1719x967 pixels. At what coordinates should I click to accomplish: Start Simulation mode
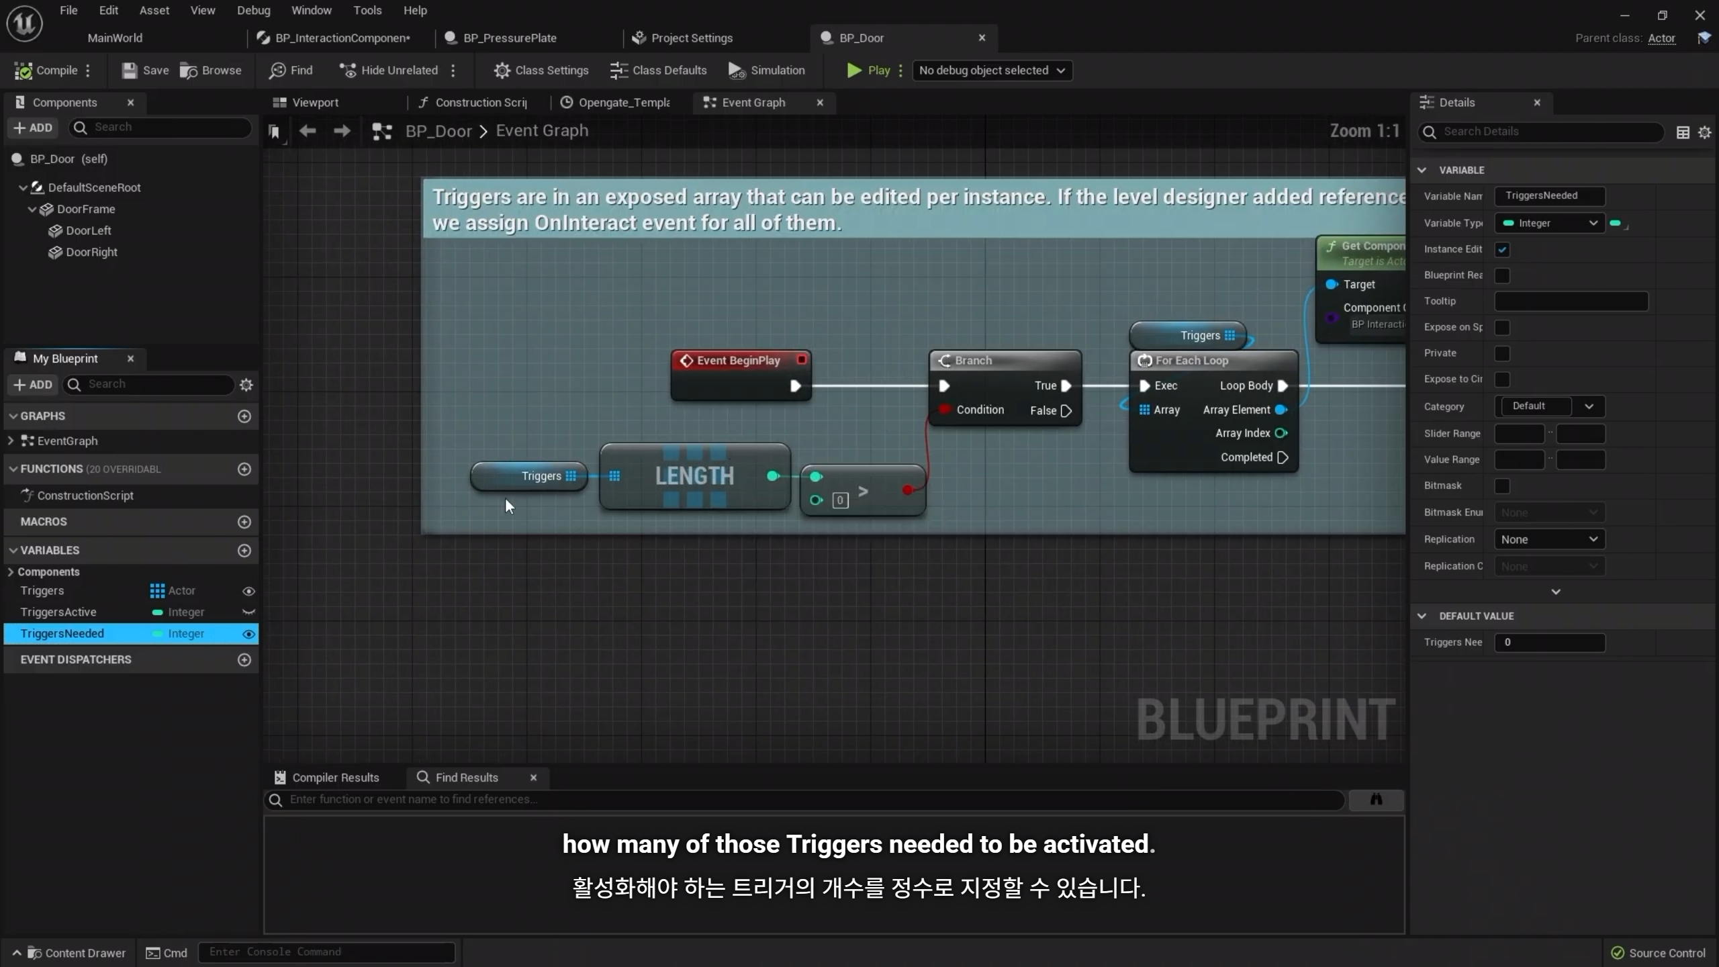[x=767, y=71]
